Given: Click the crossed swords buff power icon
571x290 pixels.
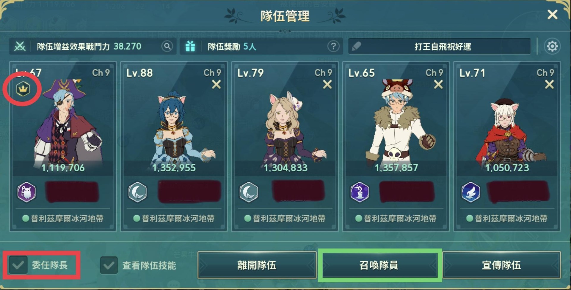Looking at the screenshot, I should pyautogui.click(x=20, y=46).
